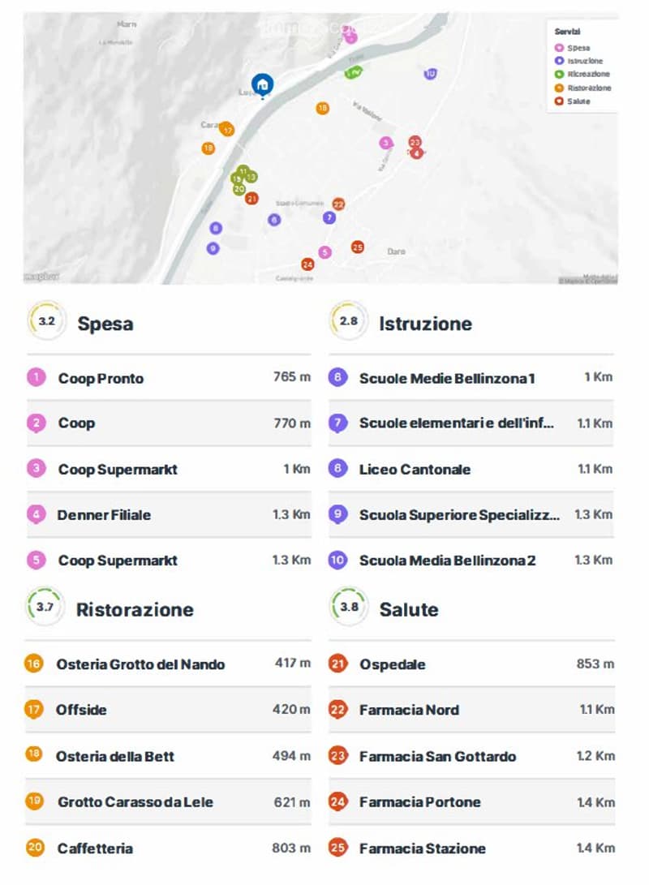The height and width of the screenshot is (885, 649).
Task: Click orange map marker number 16
Action: (322, 108)
